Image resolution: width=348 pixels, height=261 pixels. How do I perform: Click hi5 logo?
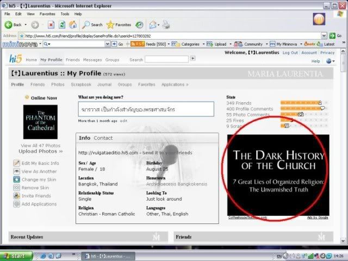(x=15, y=59)
